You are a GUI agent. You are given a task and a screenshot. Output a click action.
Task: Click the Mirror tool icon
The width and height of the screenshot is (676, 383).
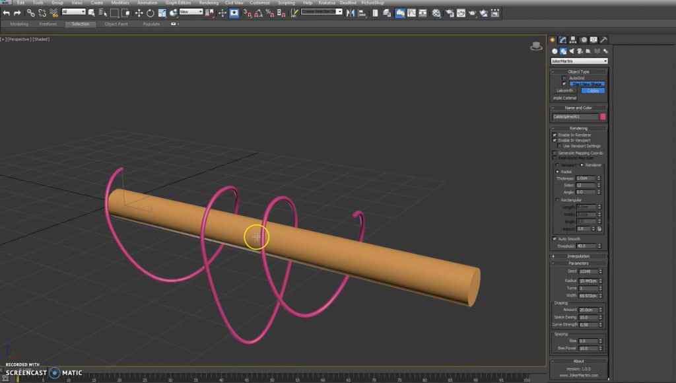point(351,13)
